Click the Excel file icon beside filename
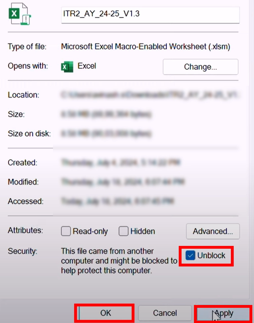The image size is (254, 323). point(20,14)
